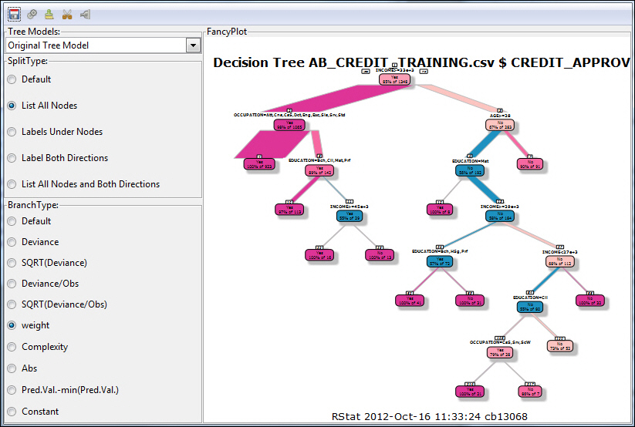This screenshot has height=427, width=635.
Task: Click leaf node Yes 97% of 113
Action: pos(289,210)
